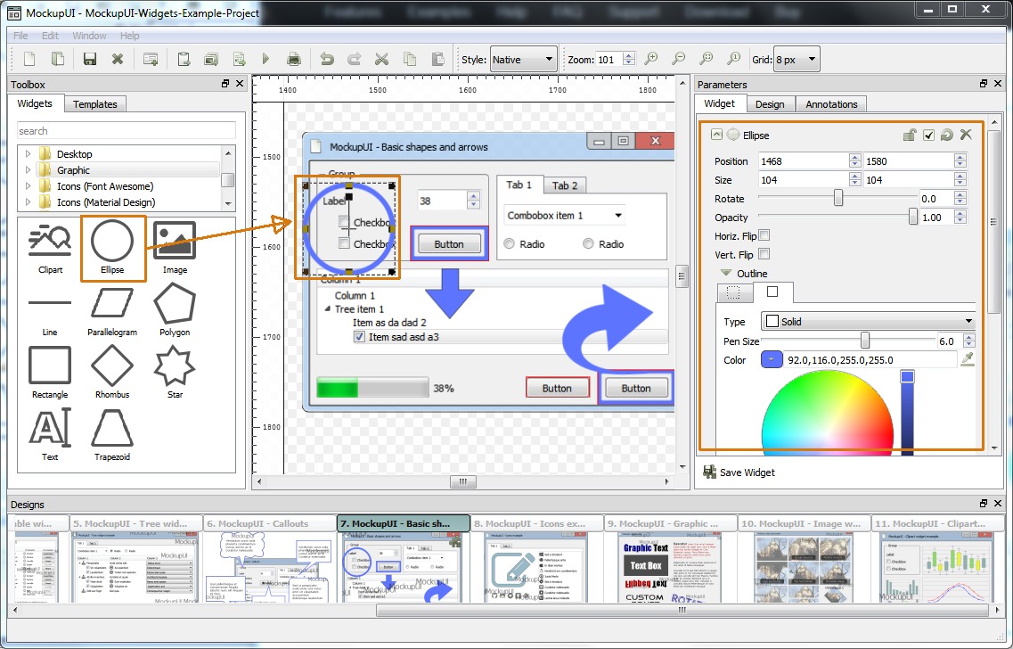Click the Button next to the 38 spinbox
Screen dimensions: 1013x649
click(x=449, y=243)
